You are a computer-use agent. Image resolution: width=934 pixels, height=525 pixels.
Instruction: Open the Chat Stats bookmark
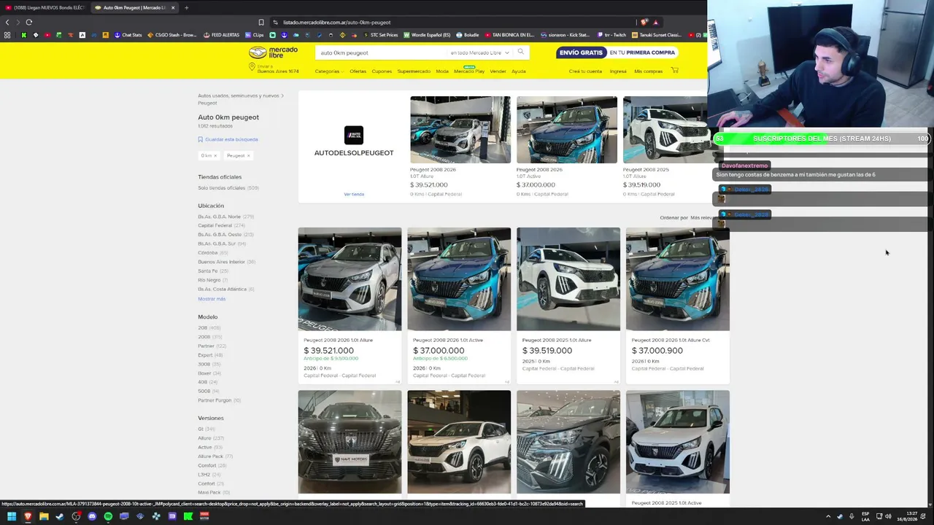128,34
